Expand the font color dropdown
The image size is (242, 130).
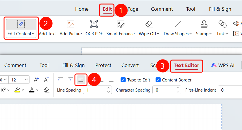[x=37, y=90]
